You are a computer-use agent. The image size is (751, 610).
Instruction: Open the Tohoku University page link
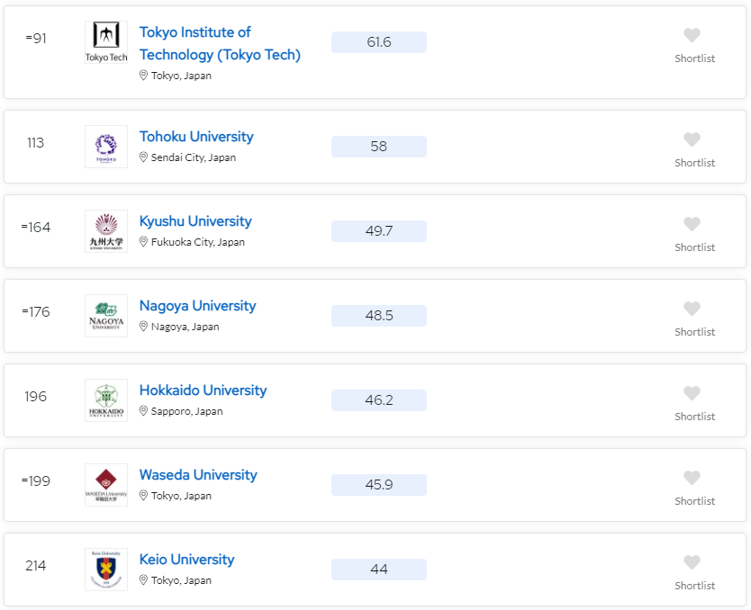[196, 137]
